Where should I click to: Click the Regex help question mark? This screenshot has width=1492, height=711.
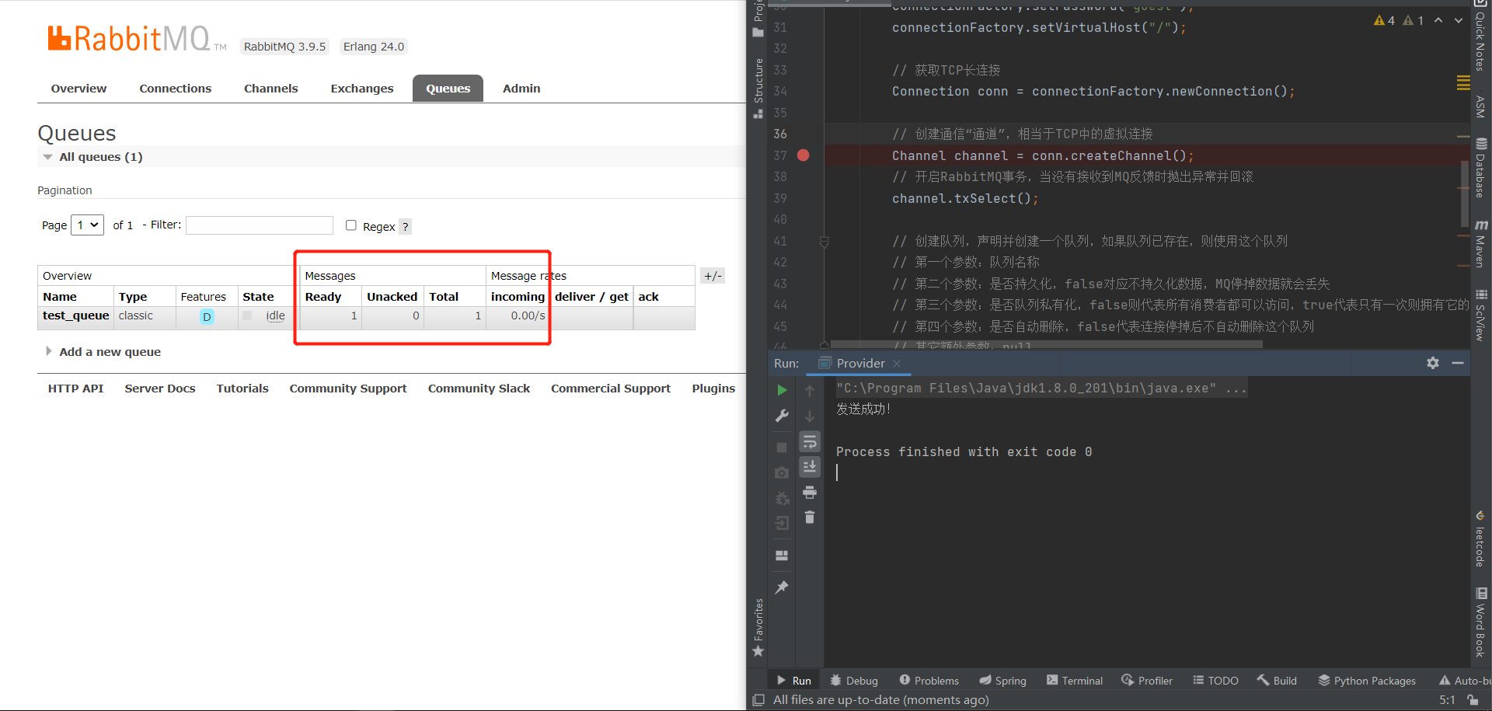pyautogui.click(x=405, y=227)
